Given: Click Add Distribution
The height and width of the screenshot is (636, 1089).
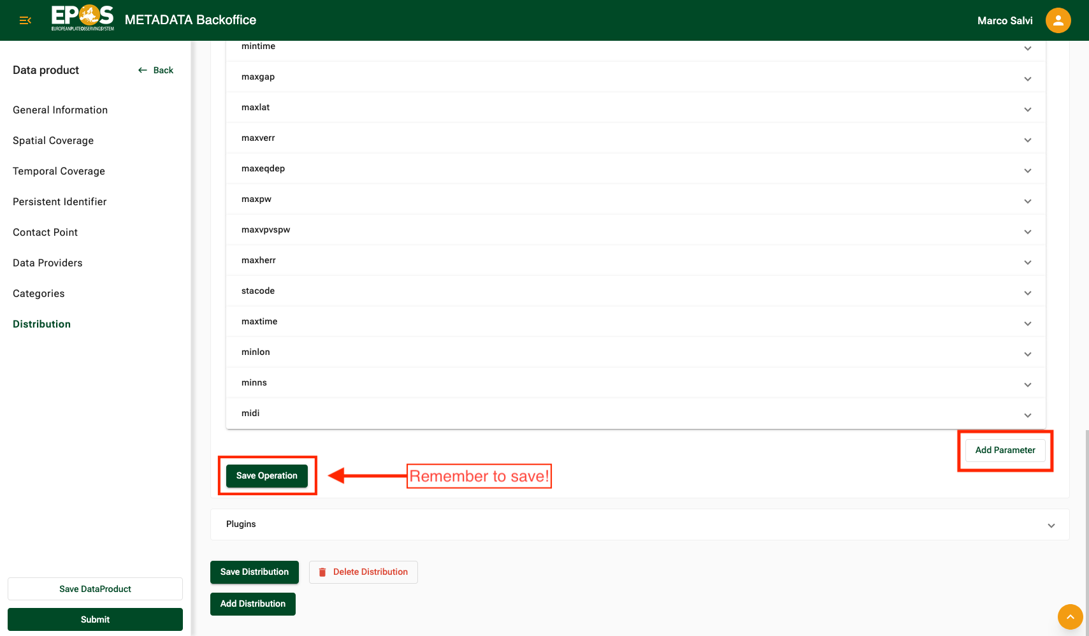Looking at the screenshot, I should pos(252,603).
